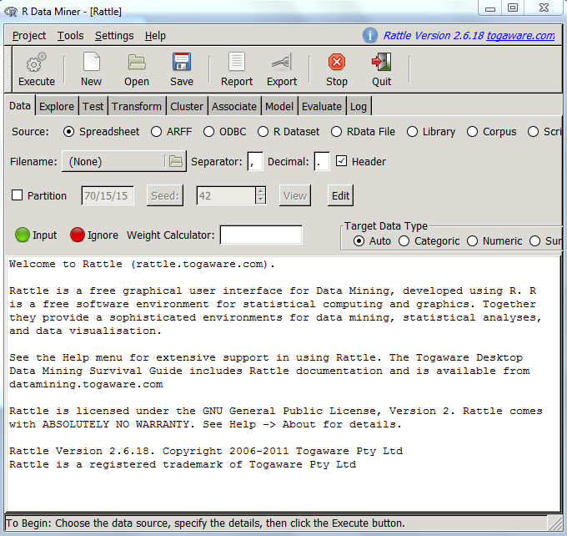Click the Seed button
The image size is (567, 536).
(x=165, y=195)
